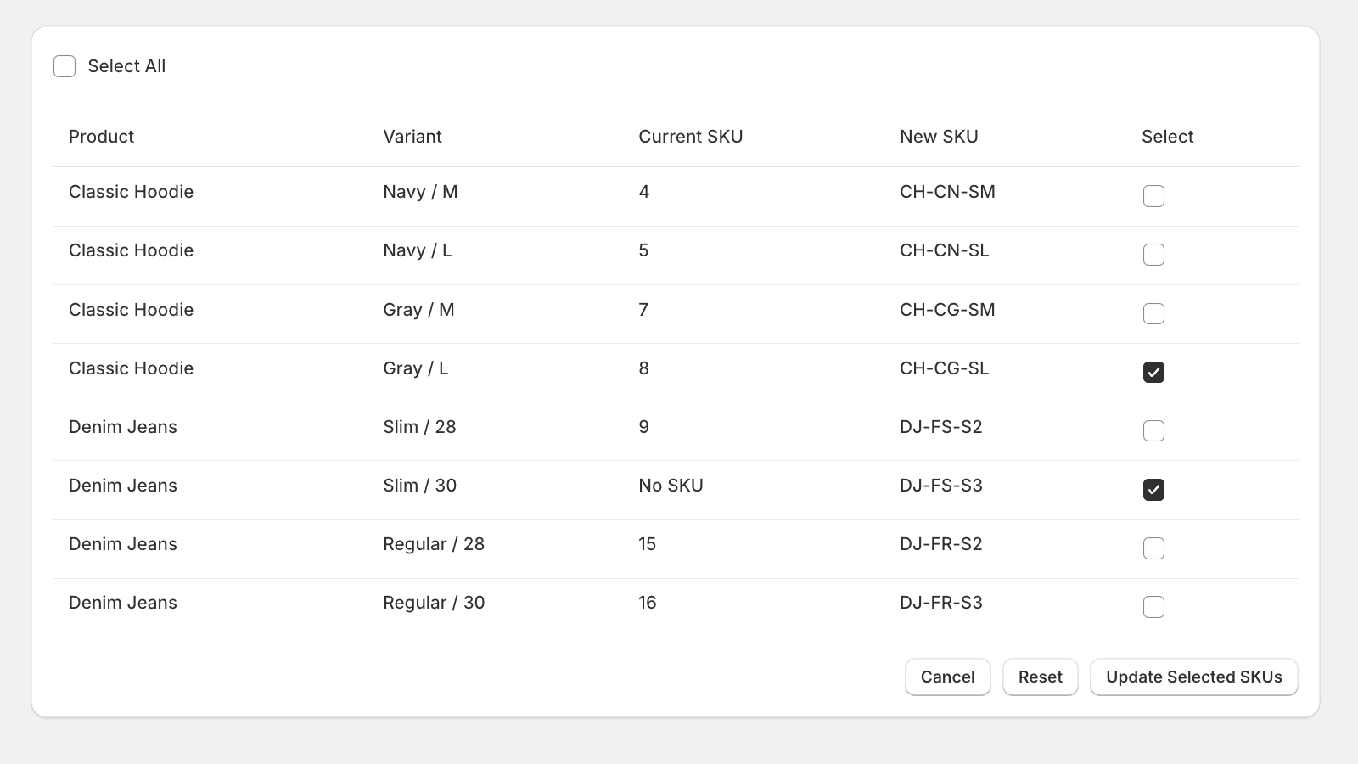Check the Select All checkbox
Image resolution: width=1358 pixels, height=764 pixels.
tap(65, 66)
